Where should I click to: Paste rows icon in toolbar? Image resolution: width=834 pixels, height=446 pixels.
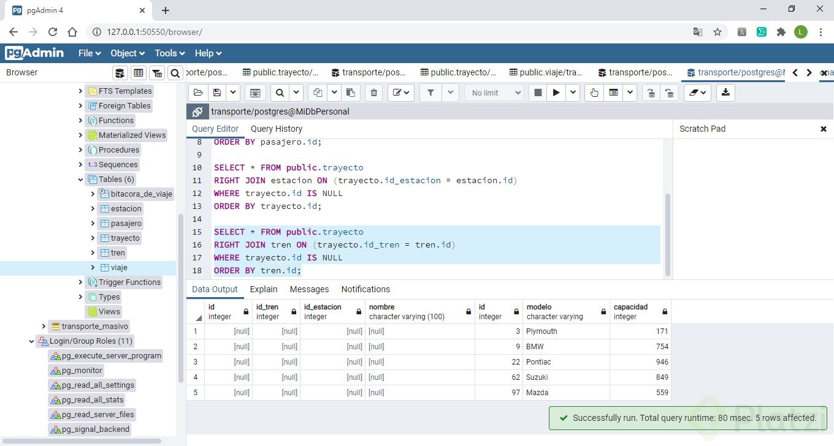351,93
